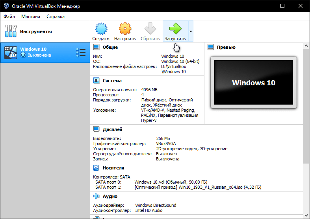Click 2D-ускорение видео, 3D-ускорение text
This screenshot has height=219, width=310.
click(x=192, y=149)
